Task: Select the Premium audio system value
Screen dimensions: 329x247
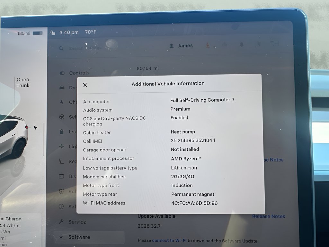Action: point(180,109)
